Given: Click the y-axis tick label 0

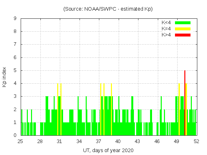Looking at the screenshot, I should 15,135.
